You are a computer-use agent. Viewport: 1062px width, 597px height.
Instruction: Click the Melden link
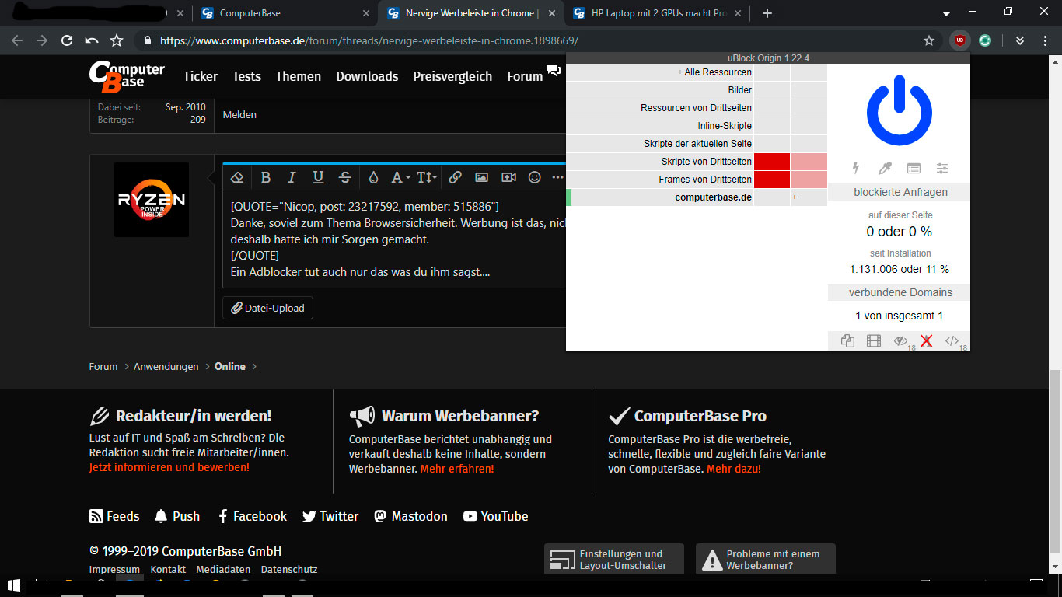tap(239, 114)
